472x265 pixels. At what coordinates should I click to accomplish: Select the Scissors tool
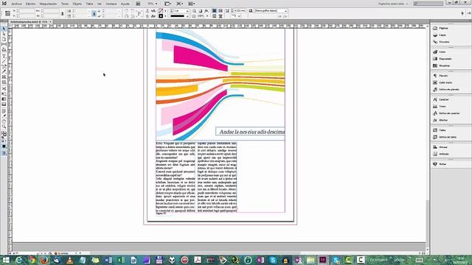point(4,88)
